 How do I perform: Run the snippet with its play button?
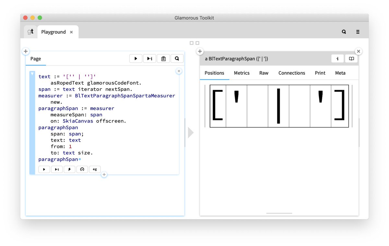click(x=44, y=169)
